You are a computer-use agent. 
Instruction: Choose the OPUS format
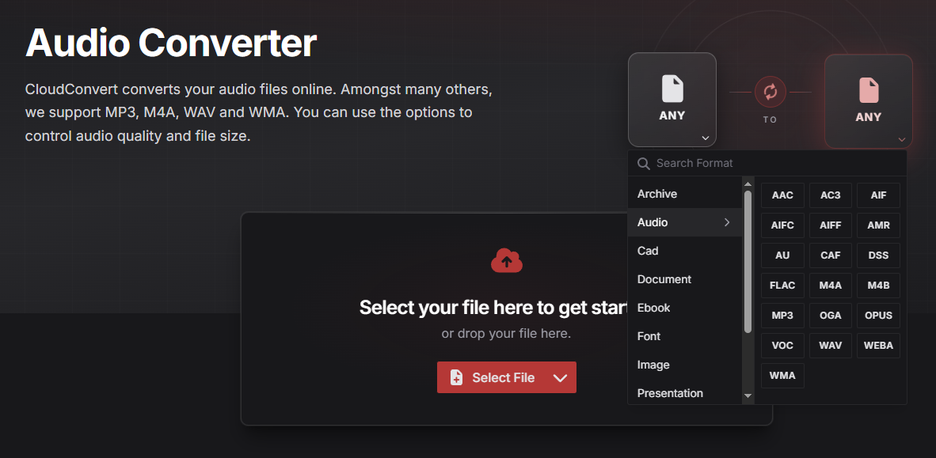879,316
